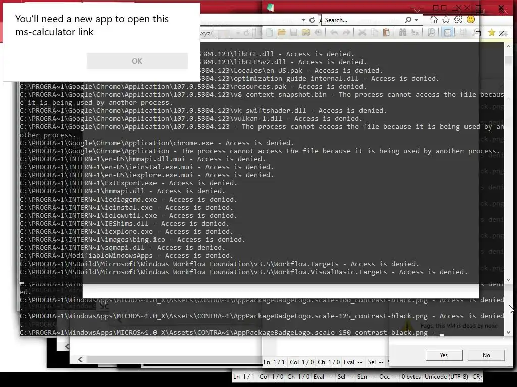Click the Notepad2 window title icon
Viewport: 517px width, 387px height.
pyautogui.click(x=270, y=7)
